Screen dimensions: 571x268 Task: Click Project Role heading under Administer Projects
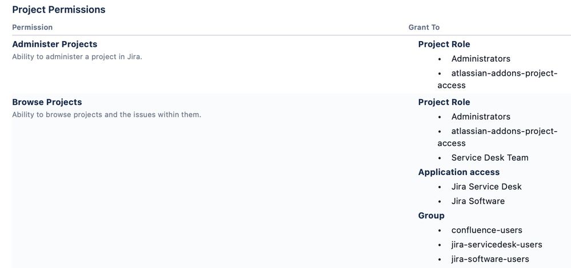tap(444, 44)
